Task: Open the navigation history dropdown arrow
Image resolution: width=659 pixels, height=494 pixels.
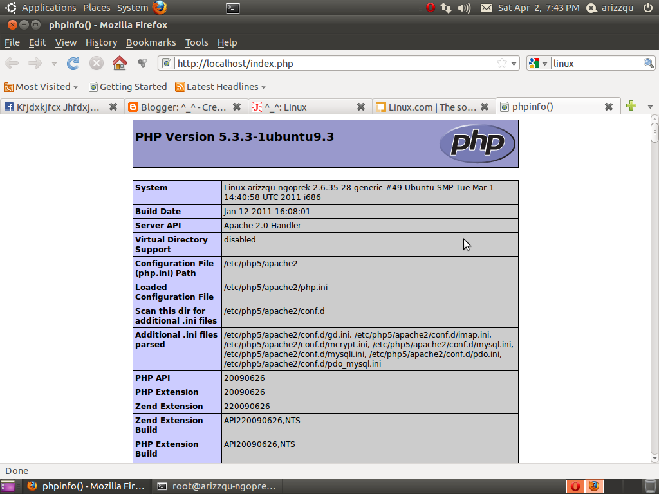Action: click(x=54, y=64)
